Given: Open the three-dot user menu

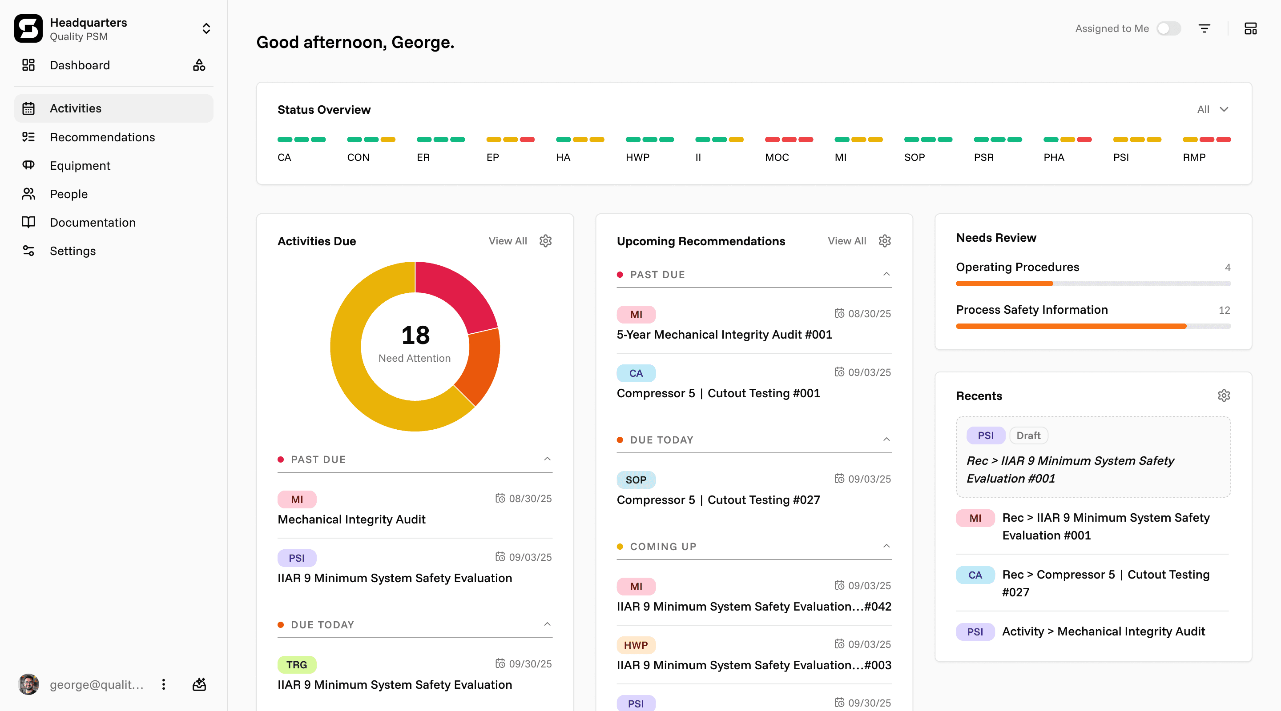Looking at the screenshot, I should point(164,684).
